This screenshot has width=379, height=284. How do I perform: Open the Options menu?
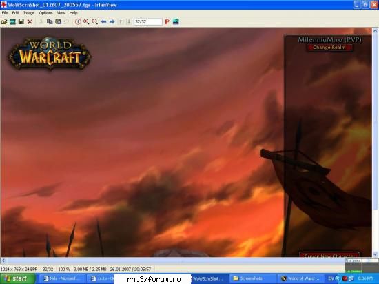[45, 13]
